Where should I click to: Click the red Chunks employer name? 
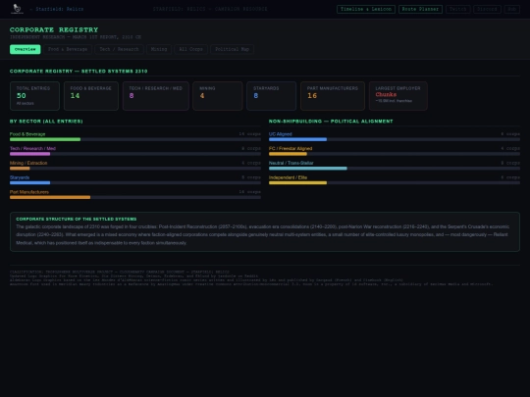(386, 94)
